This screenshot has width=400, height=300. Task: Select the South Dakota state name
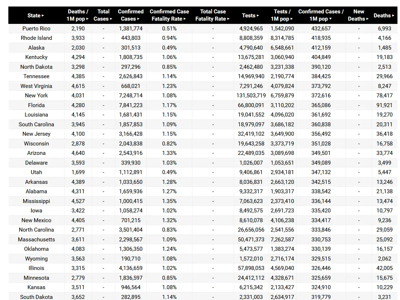click(x=36, y=297)
